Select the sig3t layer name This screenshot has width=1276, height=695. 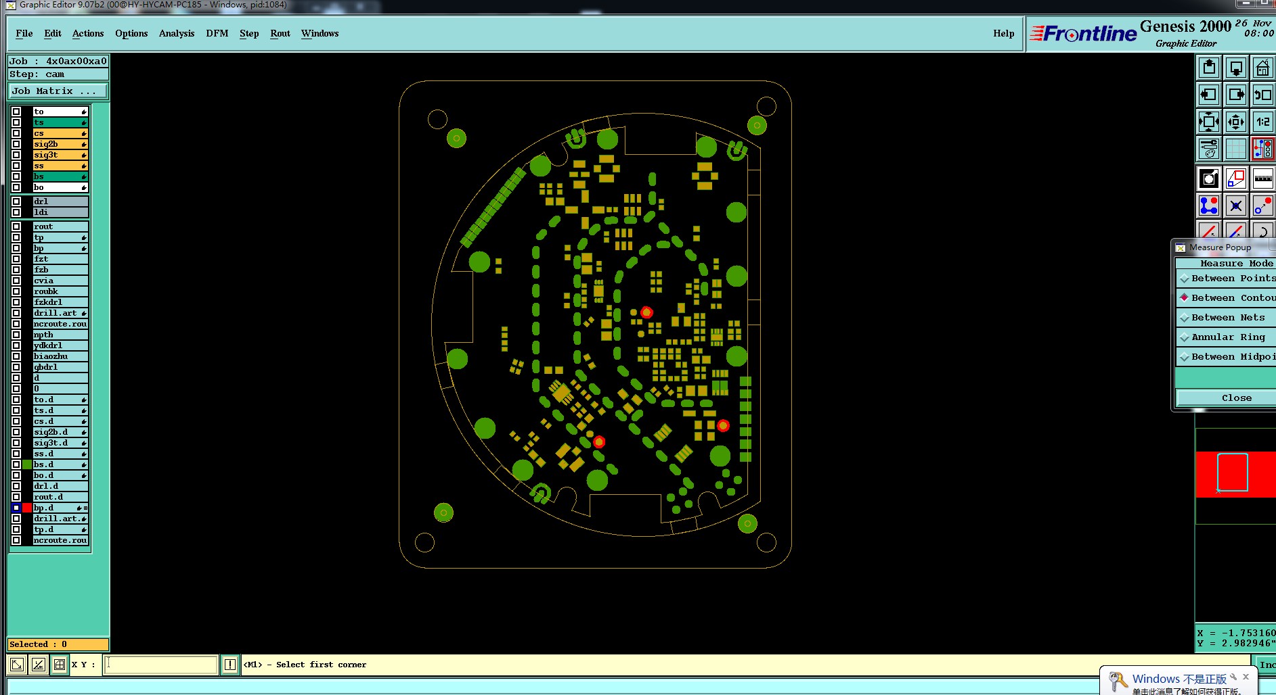60,155
